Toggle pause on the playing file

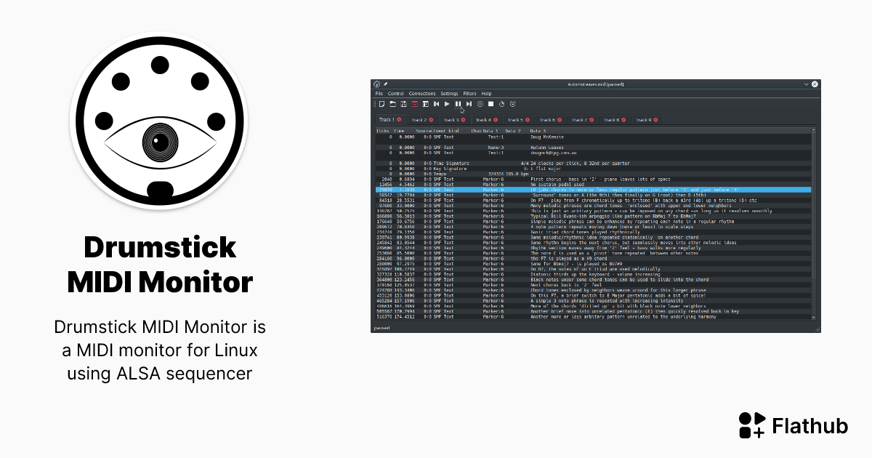click(459, 104)
